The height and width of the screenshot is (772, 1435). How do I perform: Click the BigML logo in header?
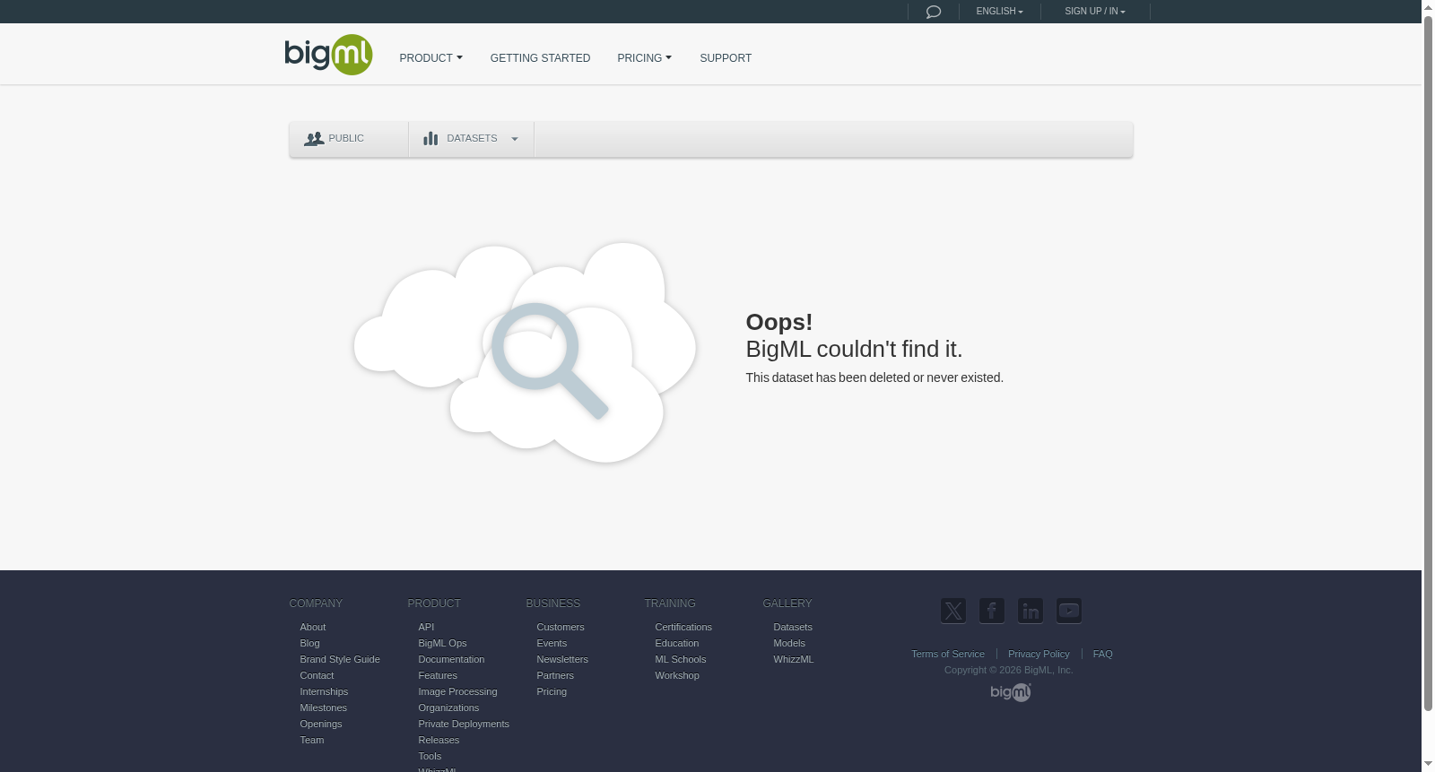tap(328, 55)
